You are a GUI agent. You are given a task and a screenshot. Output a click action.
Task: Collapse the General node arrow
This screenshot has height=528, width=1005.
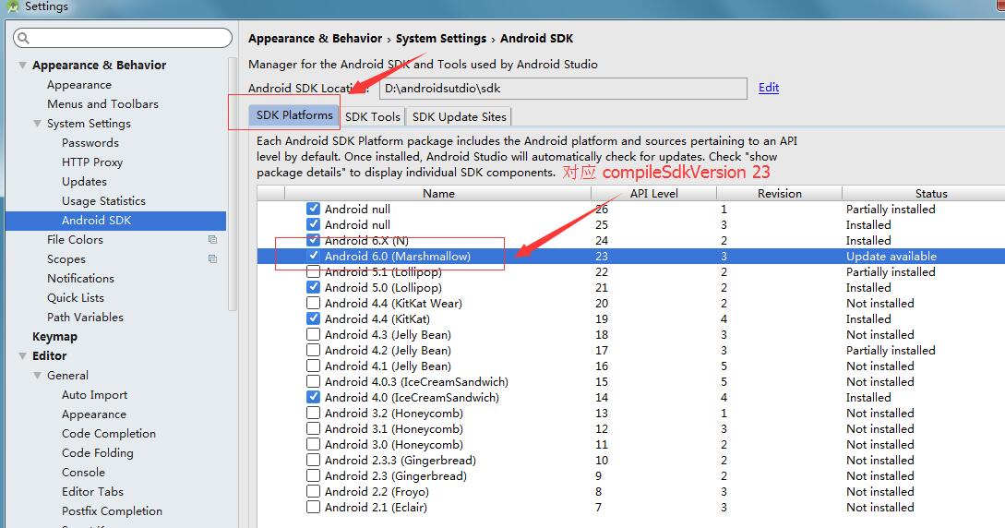pyautogui.click(x=37, y=376)
